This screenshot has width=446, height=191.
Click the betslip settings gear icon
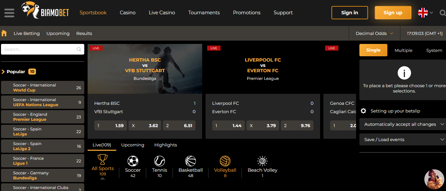[363, 111]
